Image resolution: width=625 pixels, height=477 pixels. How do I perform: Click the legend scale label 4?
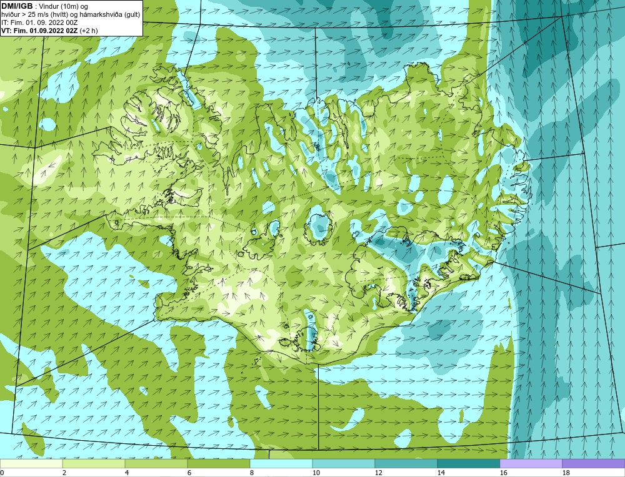[126, 473]
